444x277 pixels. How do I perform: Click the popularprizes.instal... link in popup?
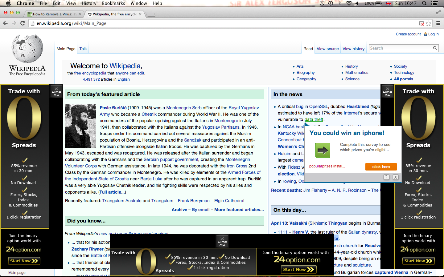(x=327, y=166)
